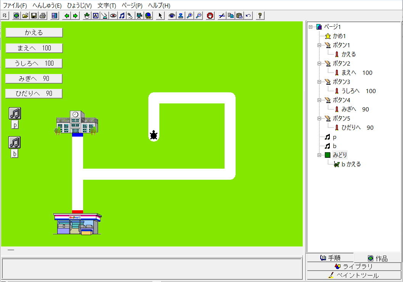This screenshot has width=403, height=282.
Task: Collapse the ボタン3 tree node
Action: click(x=319, y=82)
